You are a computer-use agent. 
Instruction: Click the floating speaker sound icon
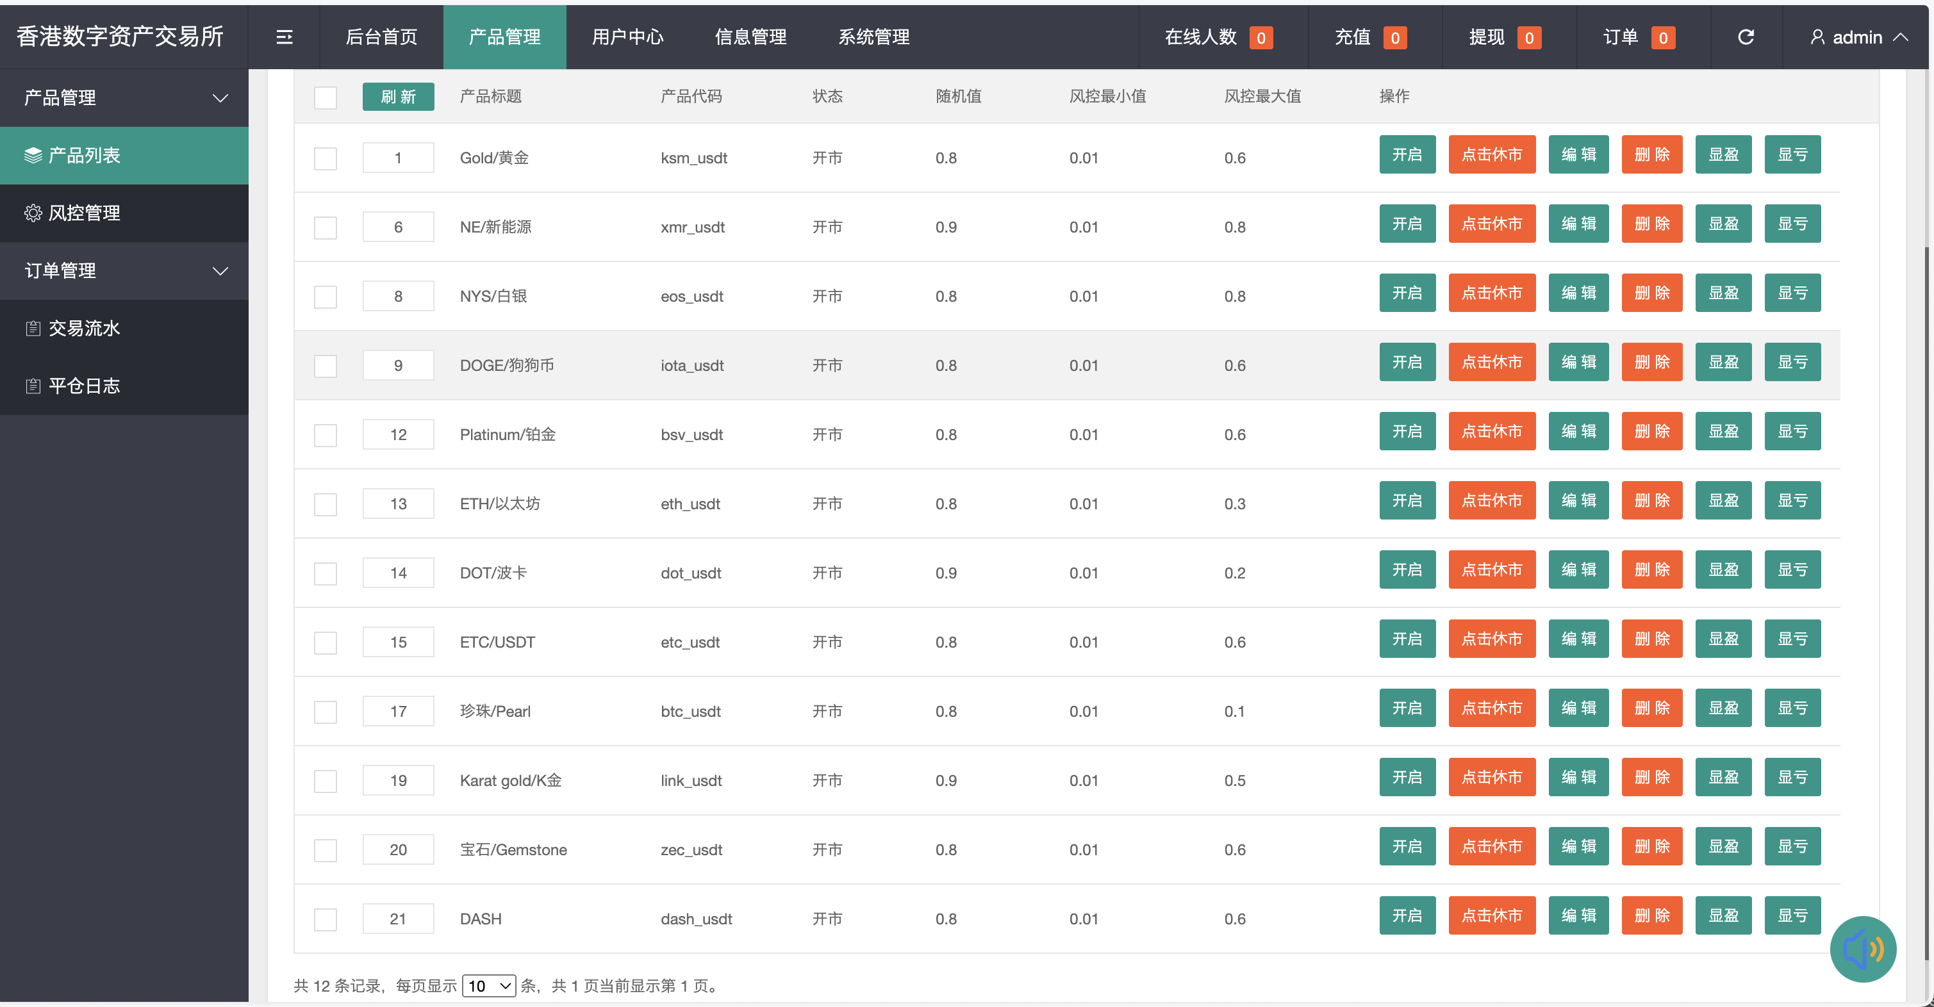click(x=1863, y=949)
